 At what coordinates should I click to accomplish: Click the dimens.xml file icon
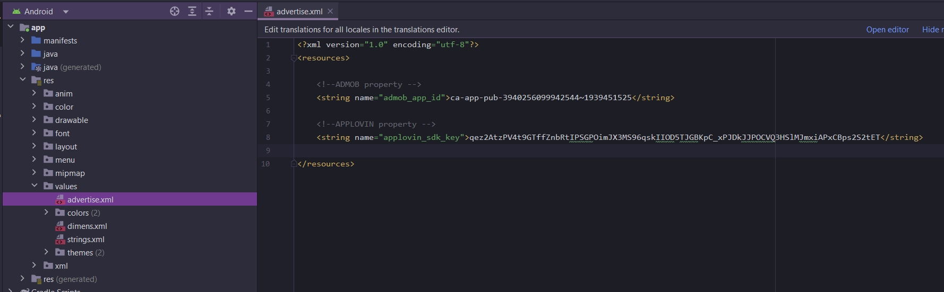point(60,226)
